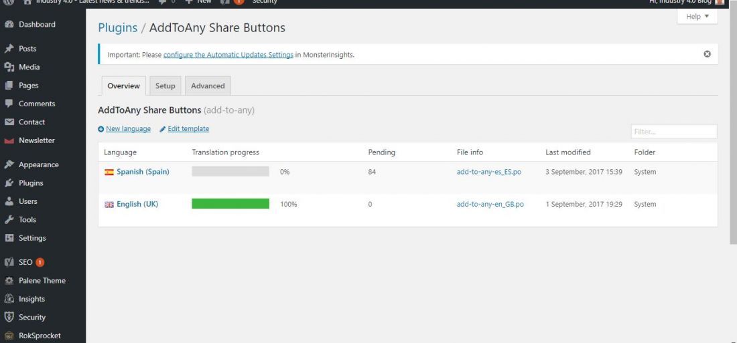
Task: Click the pencil icon beside Edit template
Action: coord(163,129)
